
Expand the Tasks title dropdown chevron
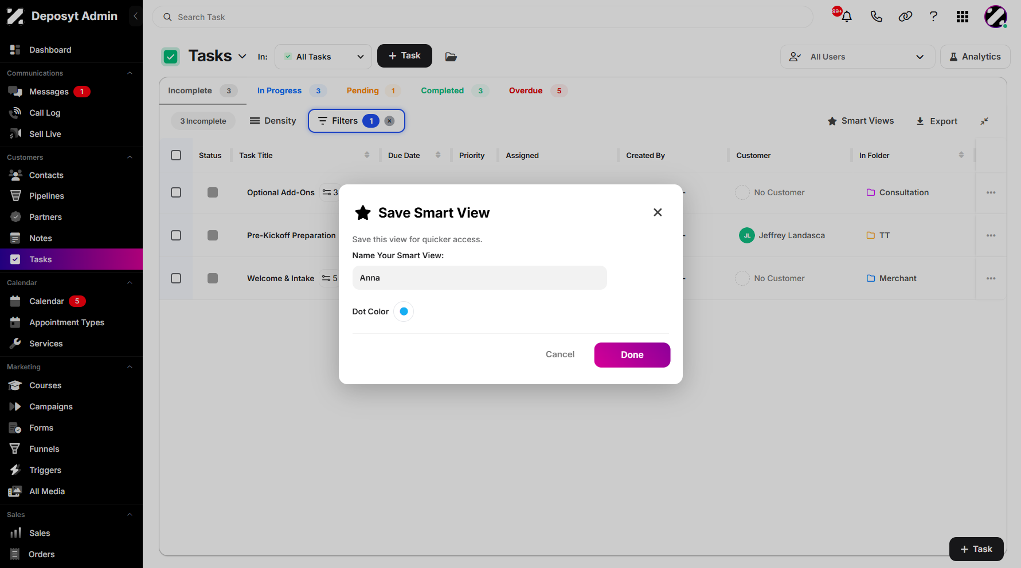coord(242,56)
